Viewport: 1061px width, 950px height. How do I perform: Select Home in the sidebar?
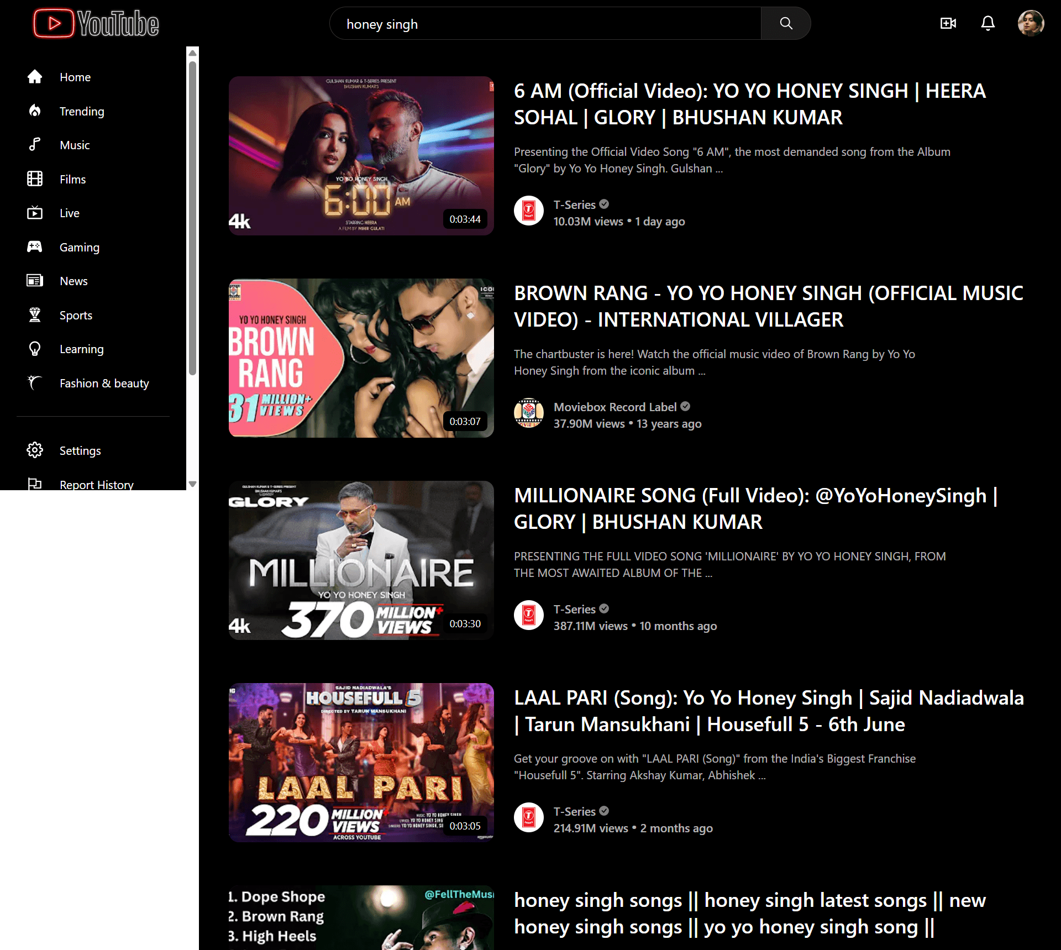75,77
